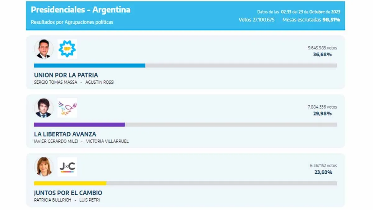Click the Victoria Villarruel name text
The width and height of the screenshot is (373, 210).
coord(107,141)
